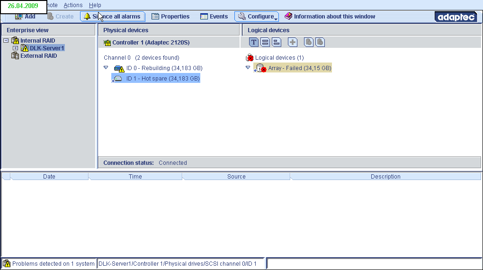Expand the DLK-Server1 tree node
The height and width of the screenshot is (270, 483).
[x=16, y=48]
